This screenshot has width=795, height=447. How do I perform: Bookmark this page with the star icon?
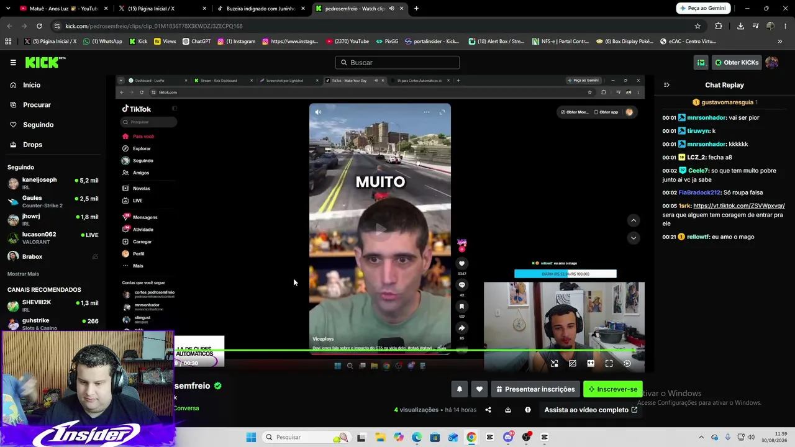697,26
